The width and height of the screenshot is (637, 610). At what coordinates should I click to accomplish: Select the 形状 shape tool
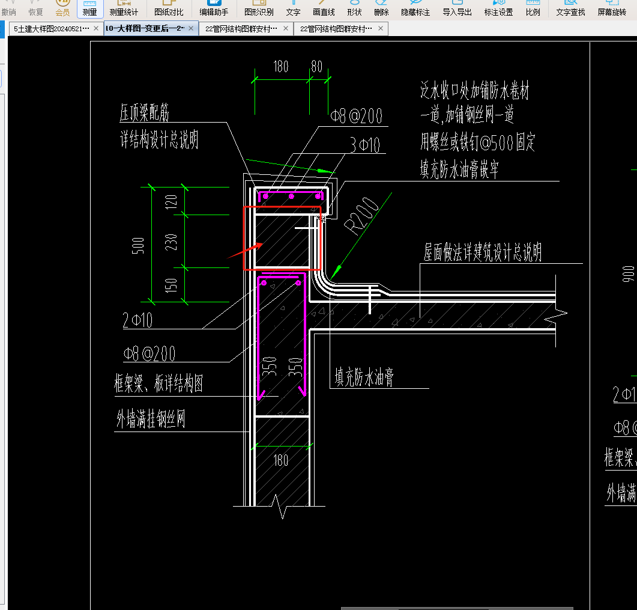pos(354,8)
